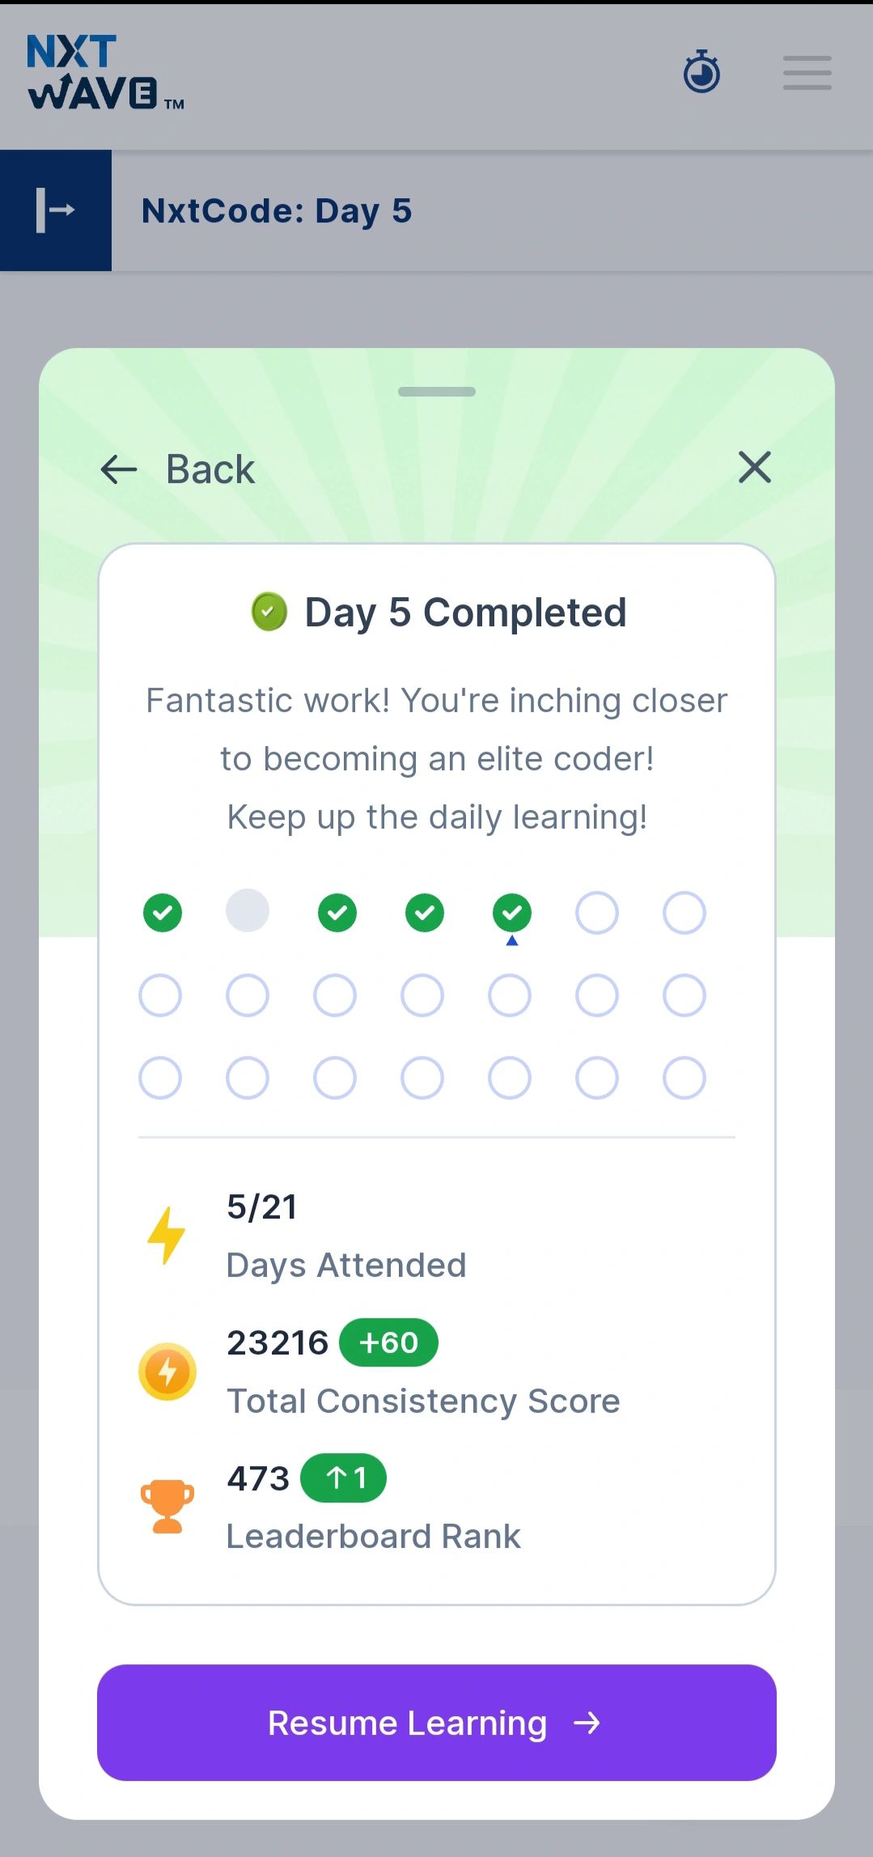Select the day 1 completed checkmark
This screenshot has height=1857, width=873.
[x=163, y=913]
